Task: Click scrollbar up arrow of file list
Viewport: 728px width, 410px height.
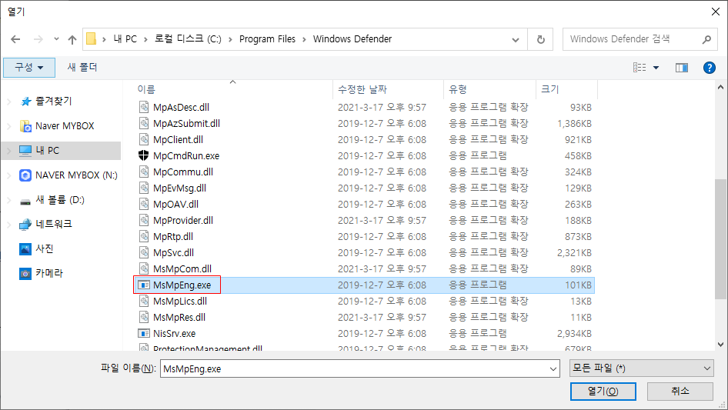Action: point(720,87)
